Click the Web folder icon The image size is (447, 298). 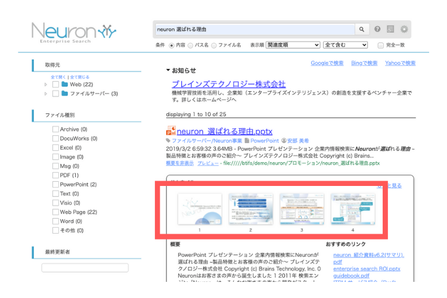65,84
